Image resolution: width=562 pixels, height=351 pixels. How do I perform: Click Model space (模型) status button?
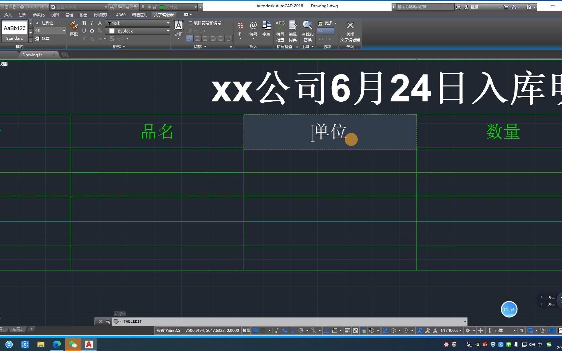pyautogui.click(x=247, y=331)
